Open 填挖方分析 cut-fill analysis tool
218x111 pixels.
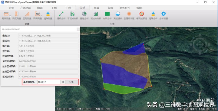(96, 15)
